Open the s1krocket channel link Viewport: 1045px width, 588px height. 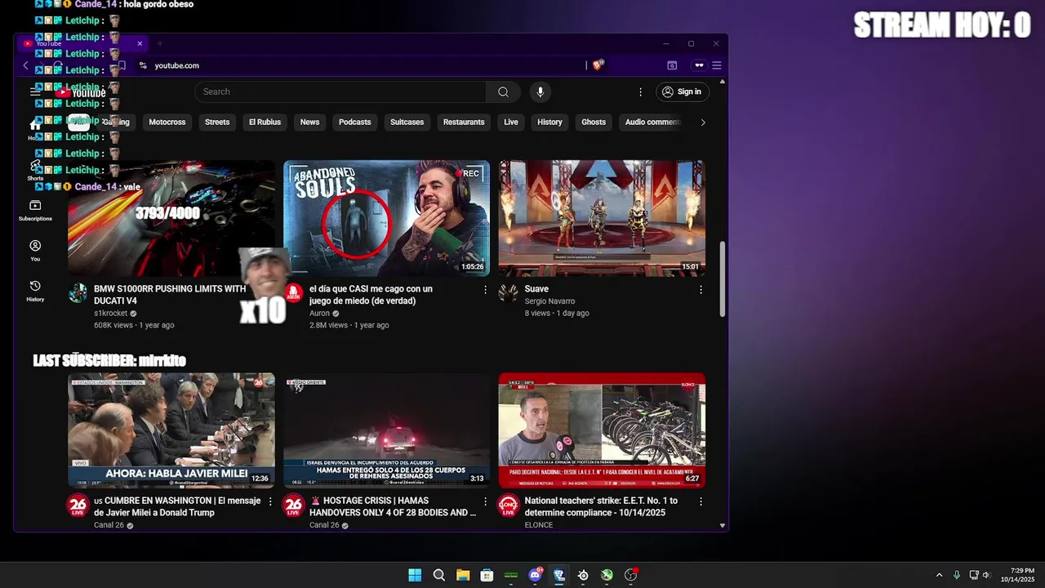[x=110, y=313]
